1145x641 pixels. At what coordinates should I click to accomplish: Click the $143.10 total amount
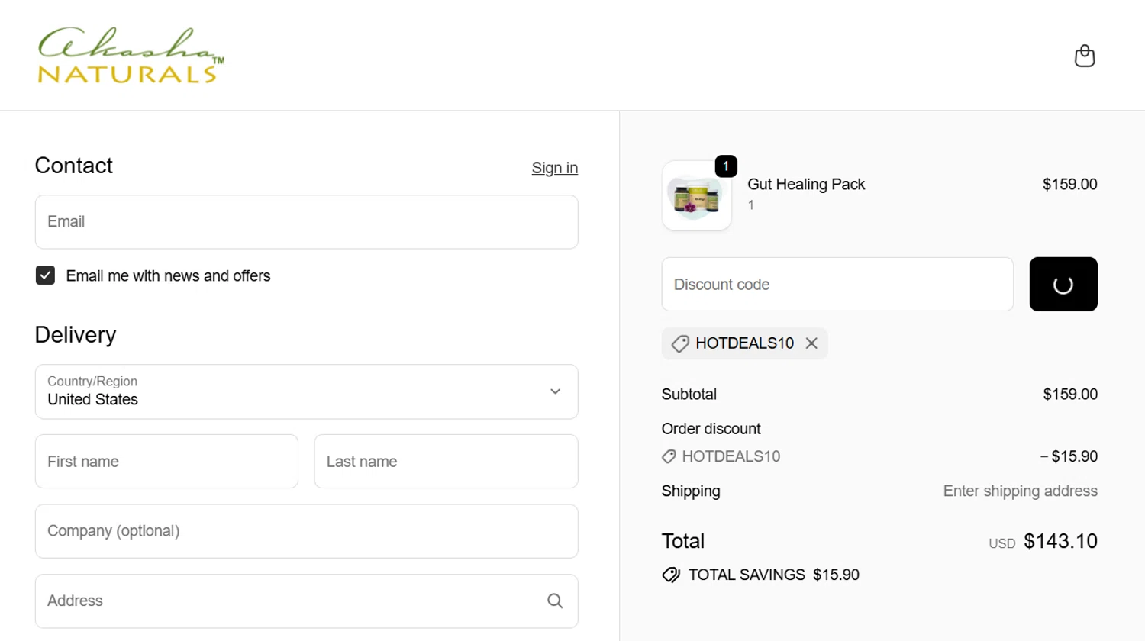click(x=1060, y=541)
